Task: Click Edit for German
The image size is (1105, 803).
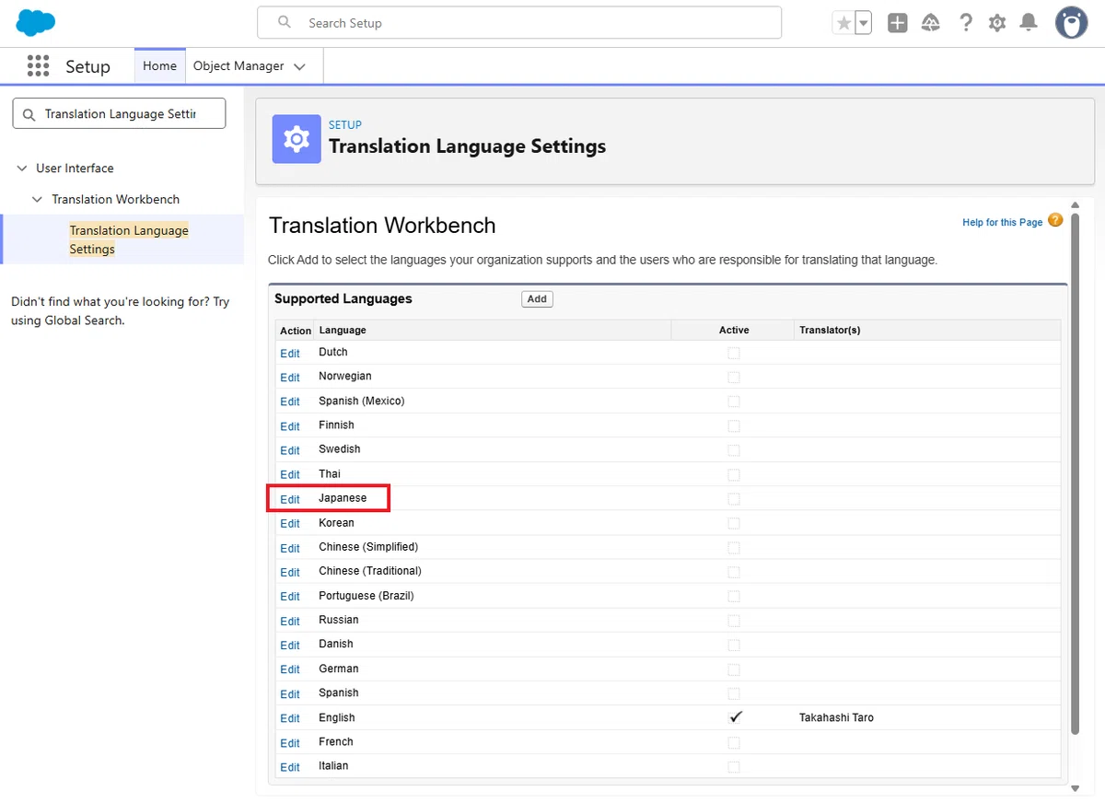Action: pyautogui.click(x=290, y=669)
